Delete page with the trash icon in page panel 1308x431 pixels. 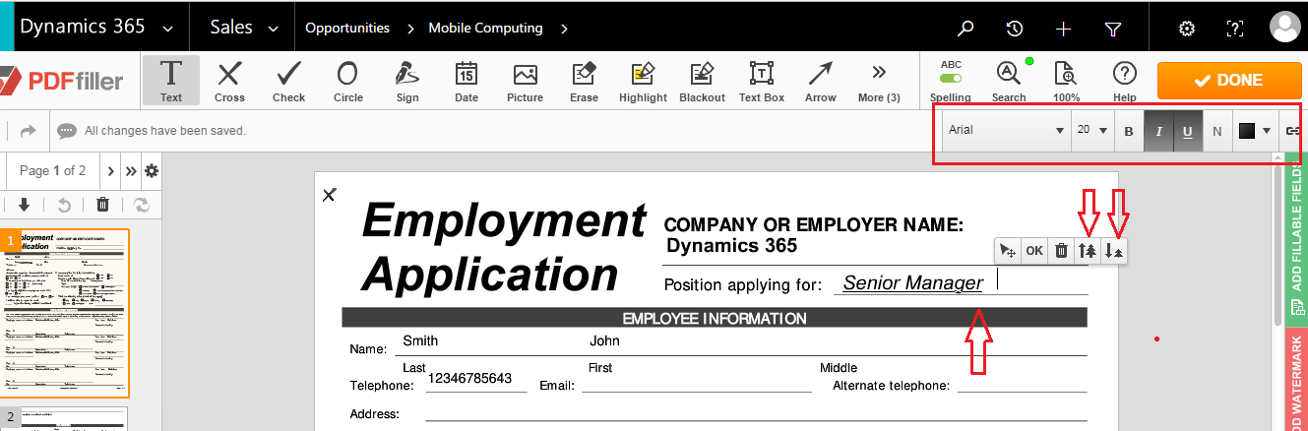(x=102, y=205)
